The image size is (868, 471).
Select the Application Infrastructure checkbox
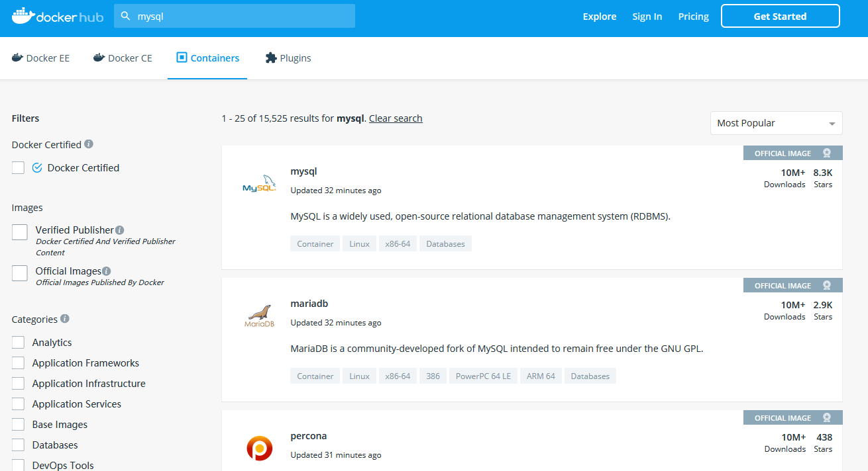[x=19, y=384]
